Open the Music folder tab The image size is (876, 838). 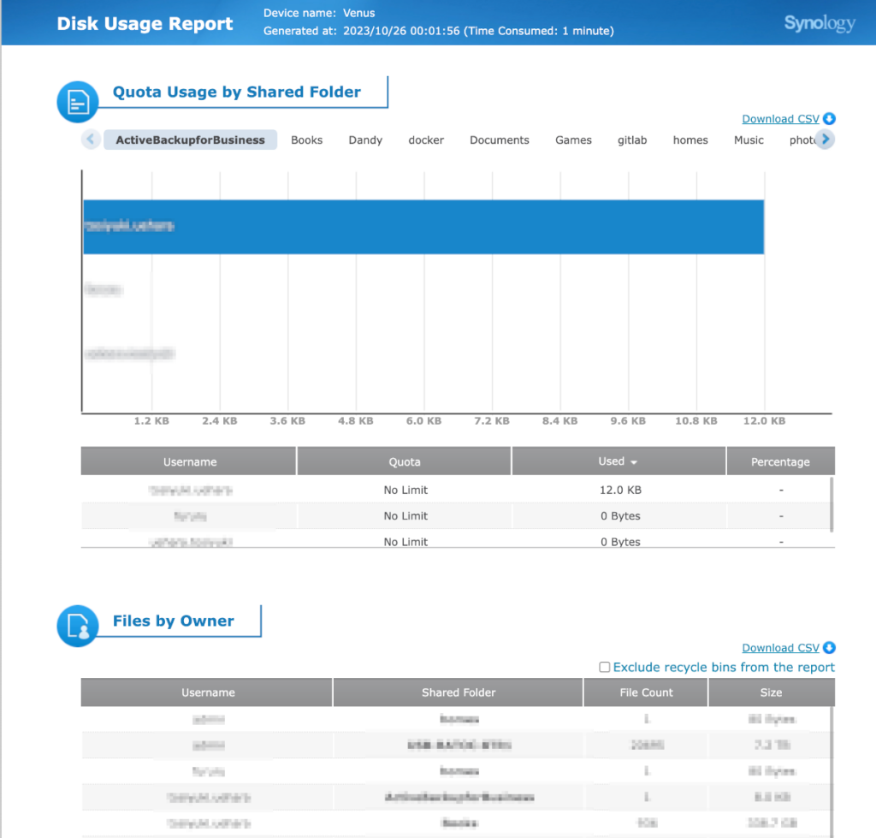pyautogui.click(x=749, y=140)
